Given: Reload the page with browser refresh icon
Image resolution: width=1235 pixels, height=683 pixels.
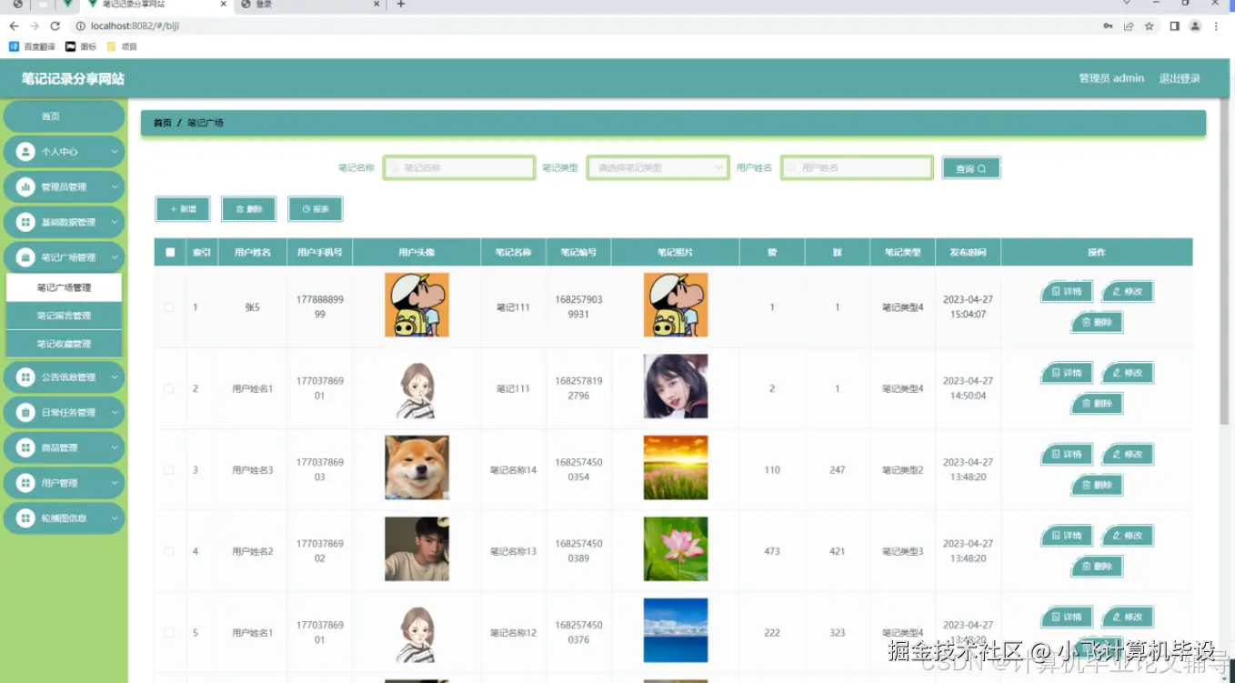Looking at the screenshot, I should tap(55, 26).
